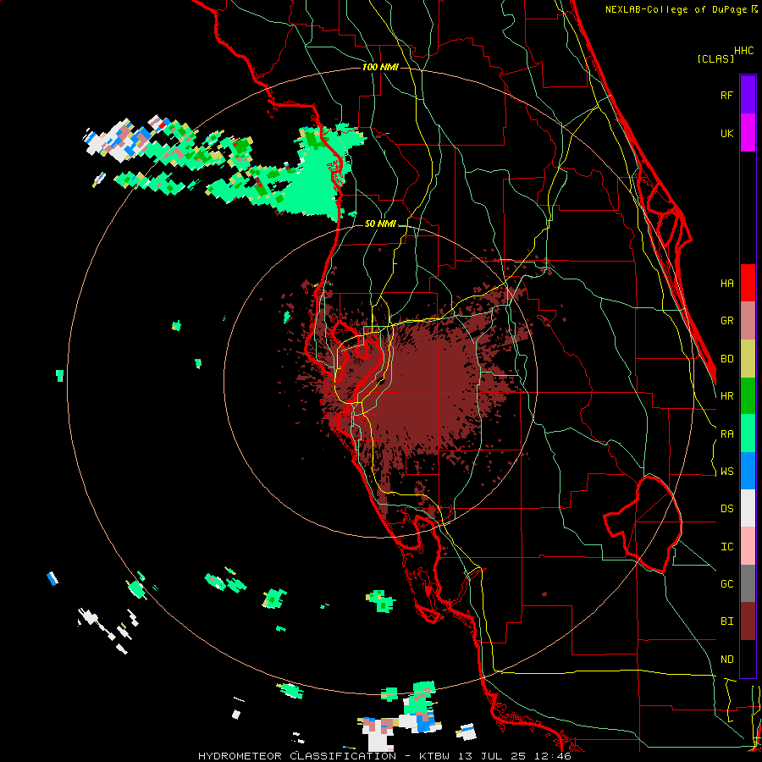Click the UK legend label

point(726,133)
